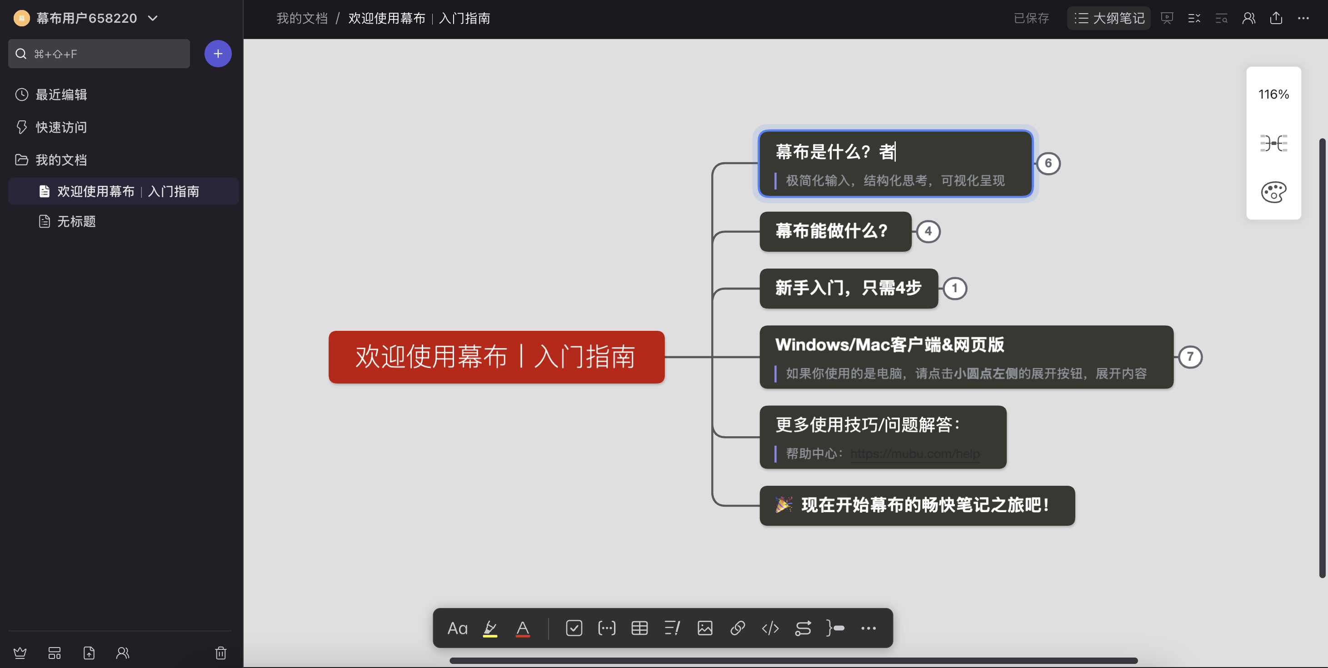The image size is (1328, 668).
Task: Open the top-right more menu
Action: click(x=1303, y=18)
